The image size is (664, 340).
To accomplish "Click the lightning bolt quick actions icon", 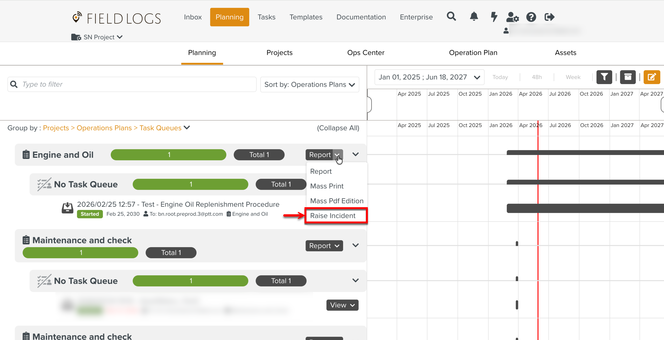I will point(494,17).
